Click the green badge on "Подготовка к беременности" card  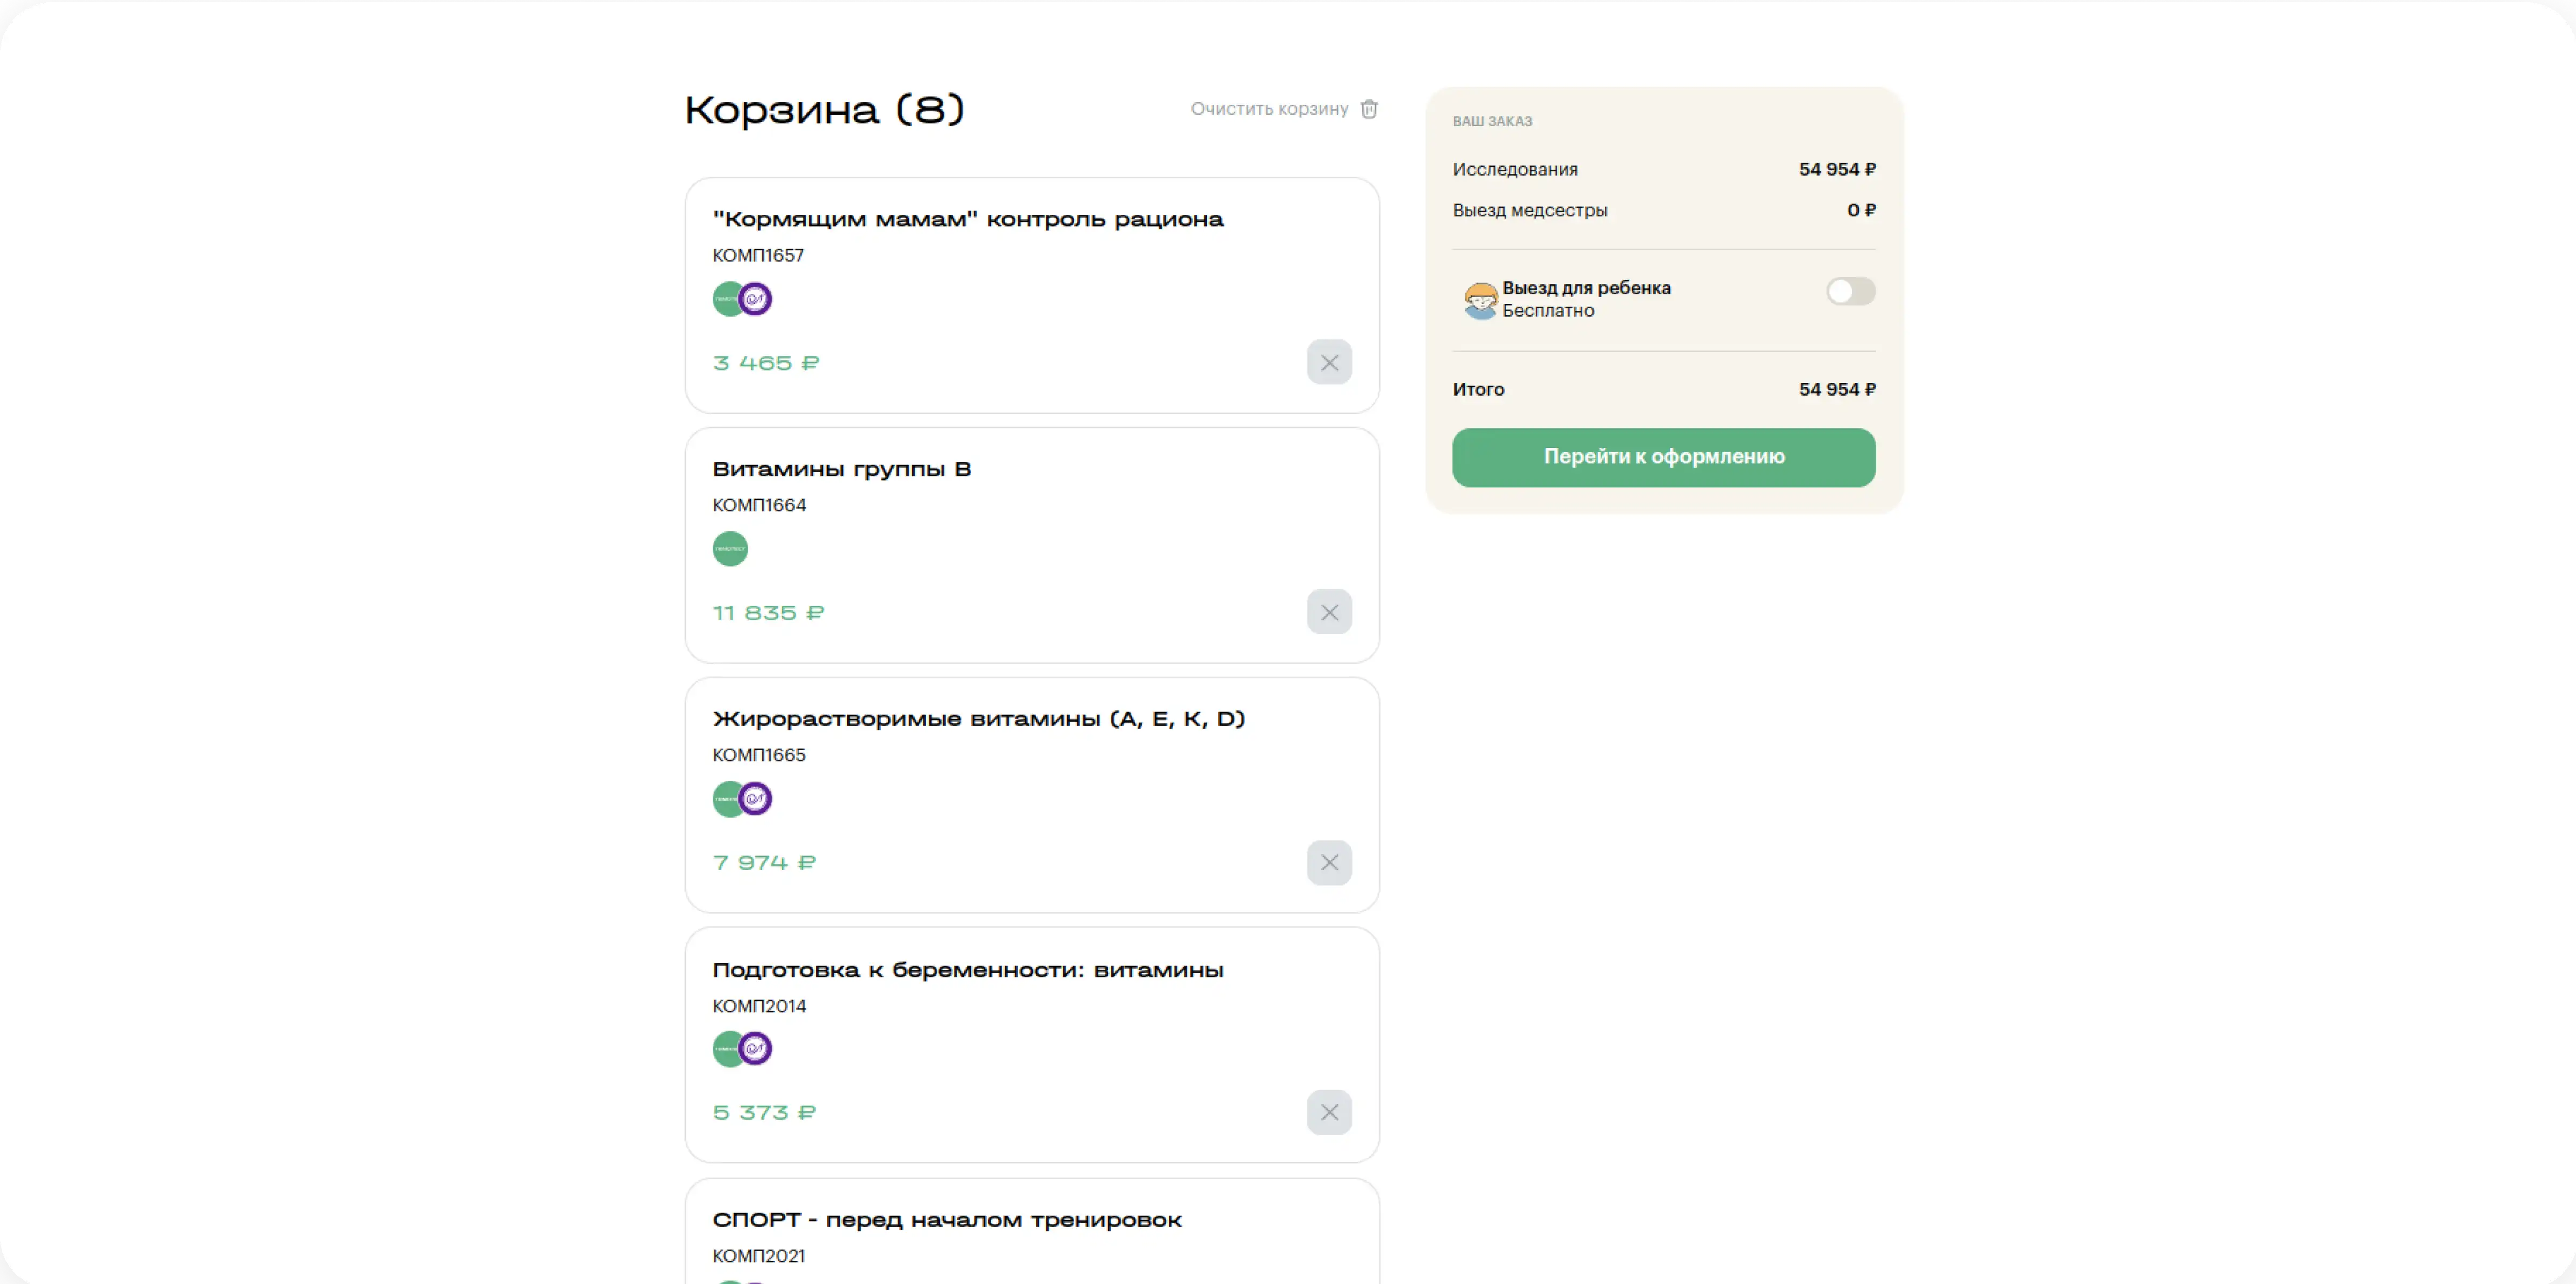pos(727,1048)
